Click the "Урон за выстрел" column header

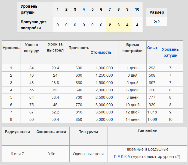(x=55, y=47)
